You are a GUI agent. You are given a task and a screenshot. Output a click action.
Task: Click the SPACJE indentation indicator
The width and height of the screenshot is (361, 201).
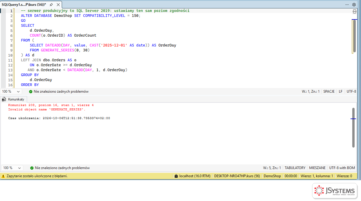[329, 91]
